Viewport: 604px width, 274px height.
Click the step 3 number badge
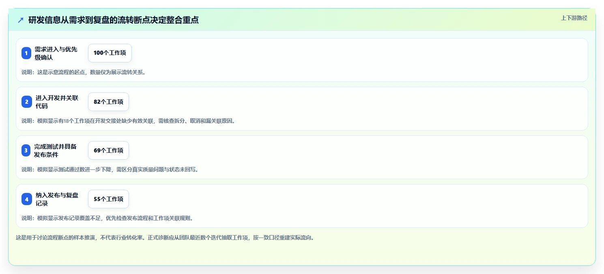pyautogui.click(x=26, y=150)
